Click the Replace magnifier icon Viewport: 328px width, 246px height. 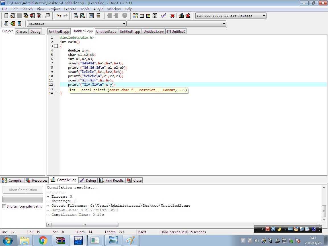coord(83,16)
